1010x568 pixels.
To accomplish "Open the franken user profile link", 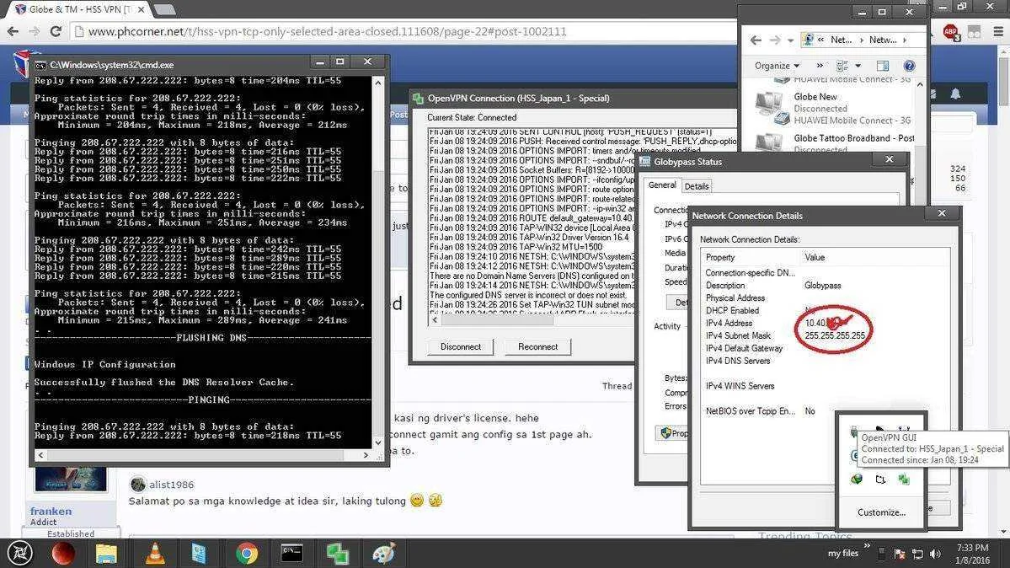I will [x=51, y=511].
